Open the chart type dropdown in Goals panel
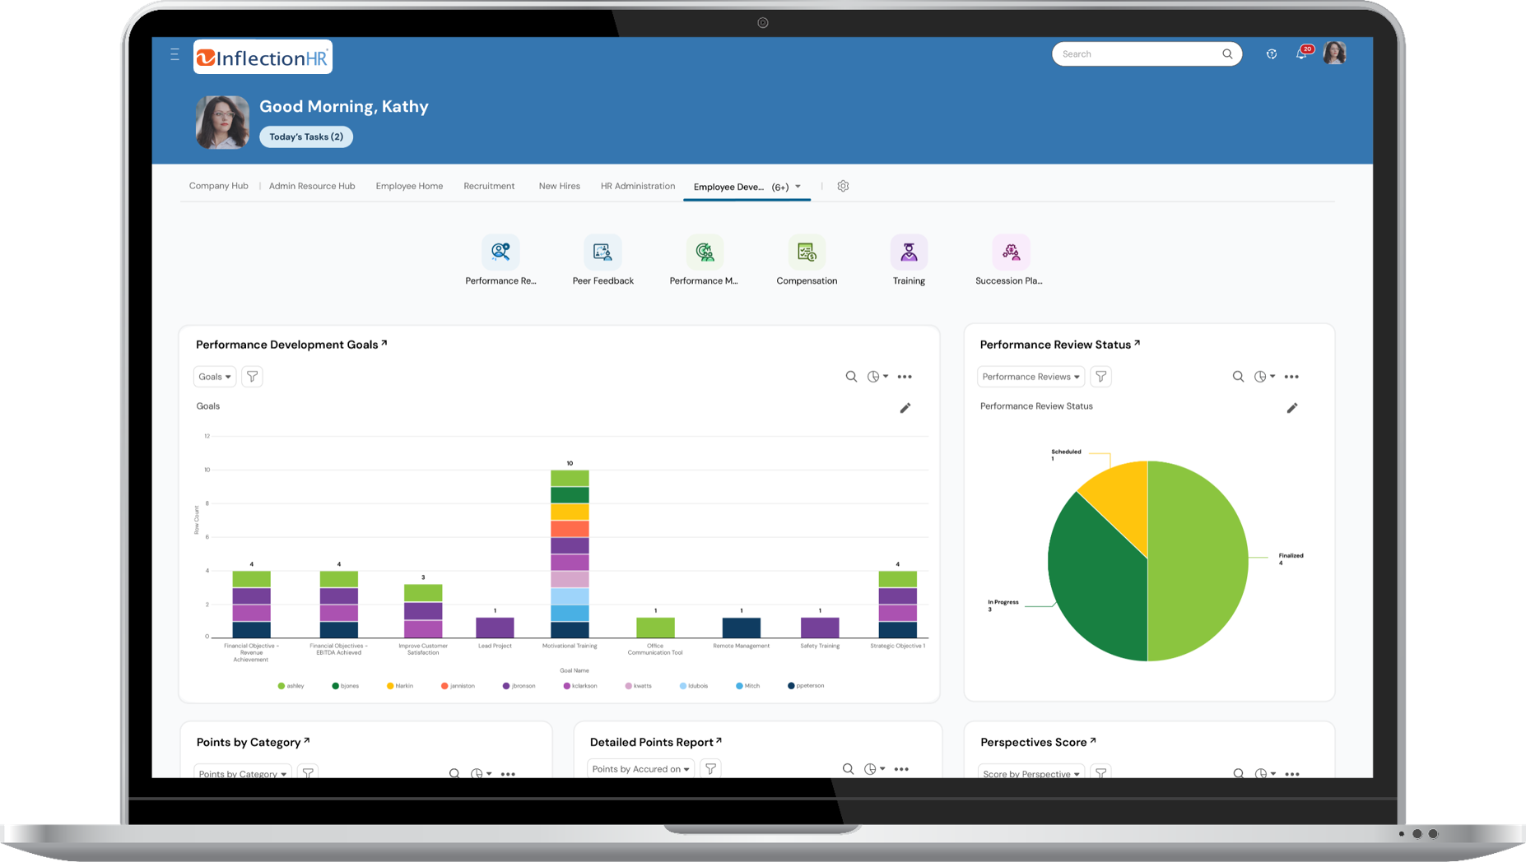This screenshot has width=1526, height=862. pyautogui.click(x=878, y=377)
